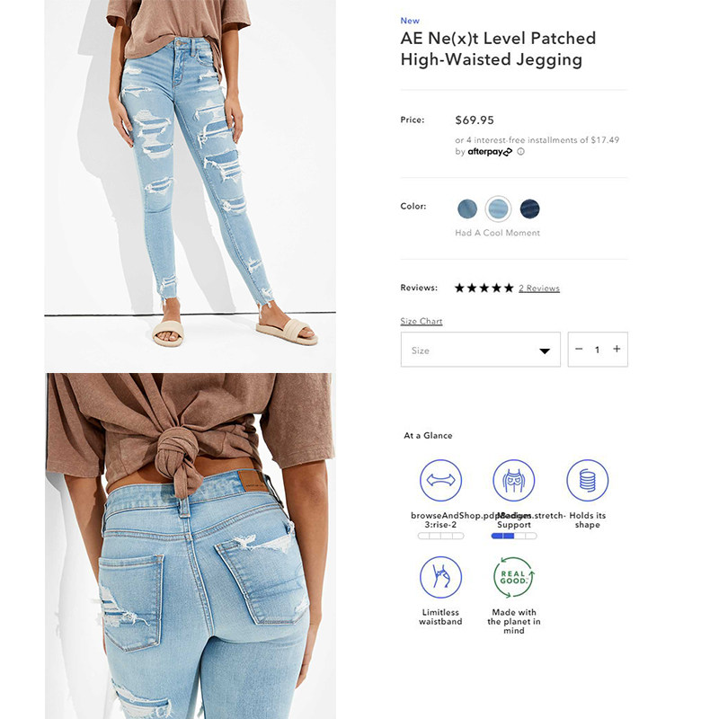Viewport: 719px width, 719px height.
Task: Open the Size dropdown
Action: (x=481, y=350)
